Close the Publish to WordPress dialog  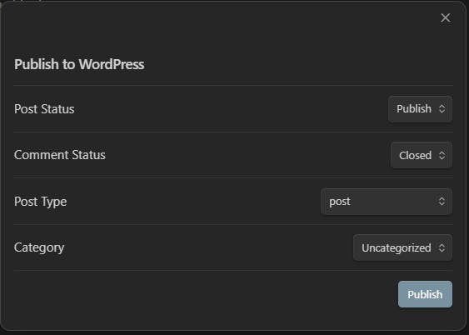click(446, 18)
